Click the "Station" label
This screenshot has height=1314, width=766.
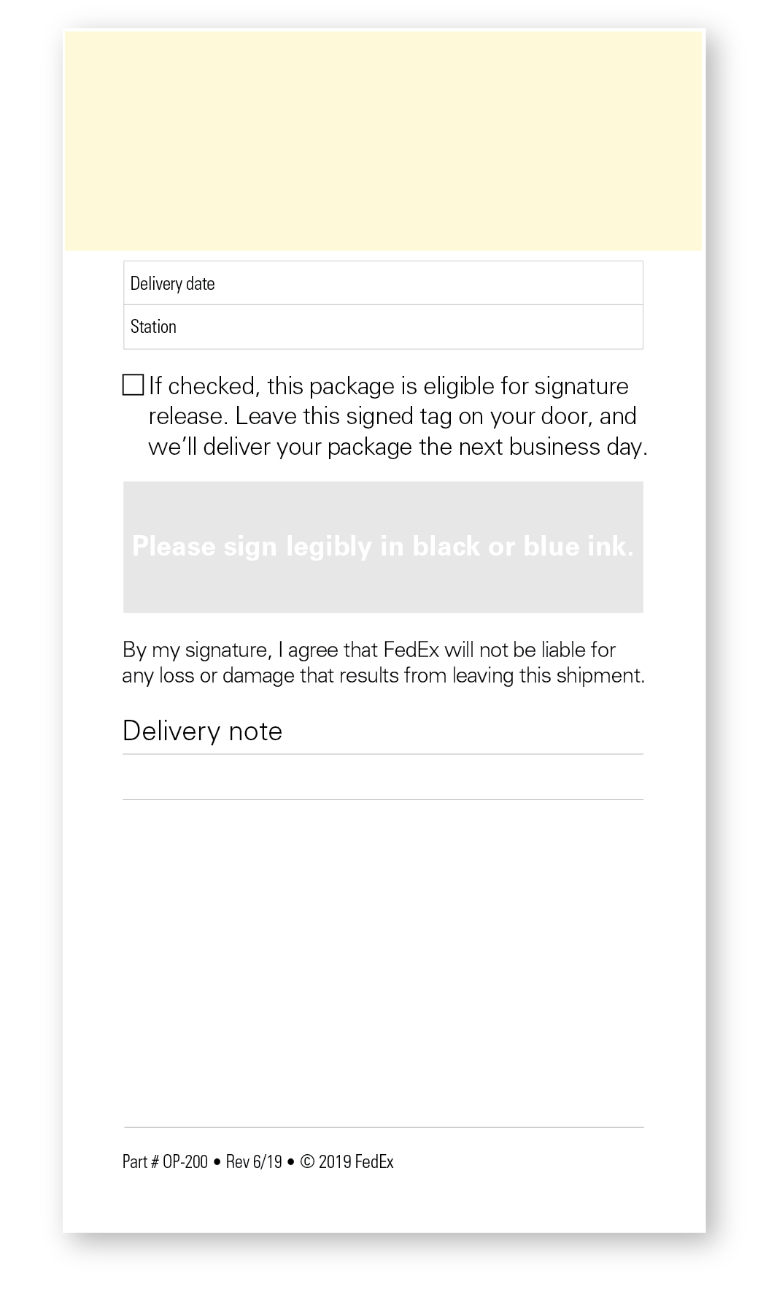pyautogui.click(x=153, y=326)
